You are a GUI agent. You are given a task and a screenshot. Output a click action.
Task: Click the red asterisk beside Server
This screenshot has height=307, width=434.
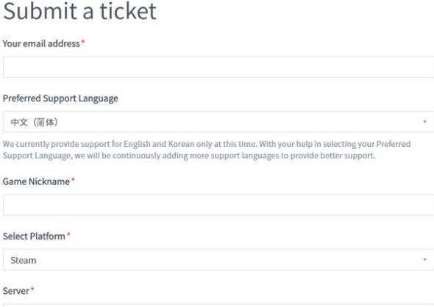(32, 289)
